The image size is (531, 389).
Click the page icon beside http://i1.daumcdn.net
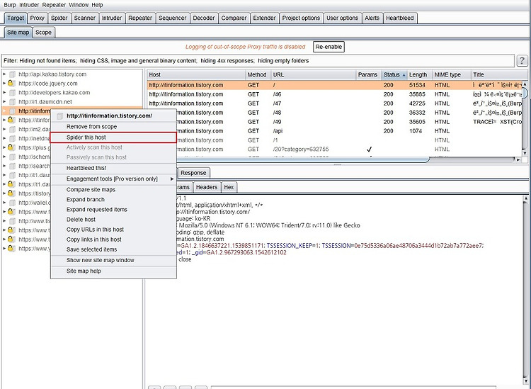click(x=12, y=101)
